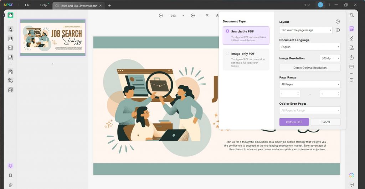Open the File menu
The height and width of the screenshot is (189, 365).
[27, 5]
